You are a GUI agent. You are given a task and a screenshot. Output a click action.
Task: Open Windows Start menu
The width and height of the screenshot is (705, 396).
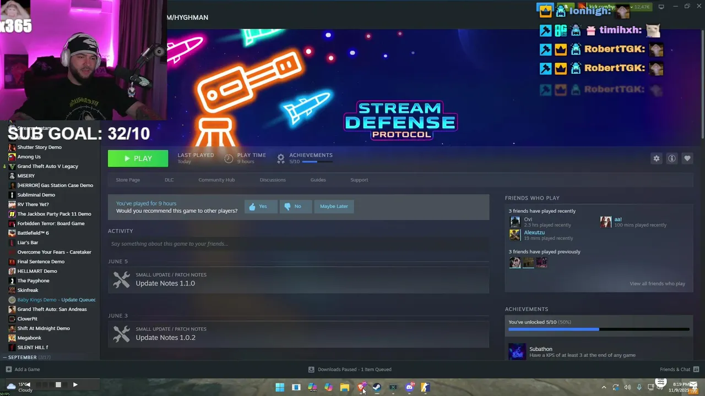280,387
